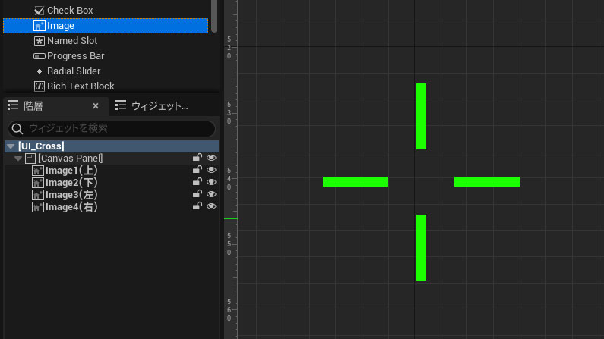Select the Rich Text Block palette entry
The width and height of the screenshot is (604, 339).
click(x=106, y=86)
